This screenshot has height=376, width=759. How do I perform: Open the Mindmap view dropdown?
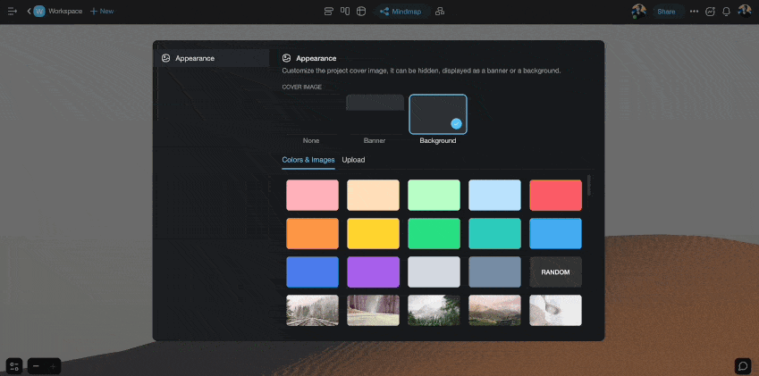coord(403,12)
